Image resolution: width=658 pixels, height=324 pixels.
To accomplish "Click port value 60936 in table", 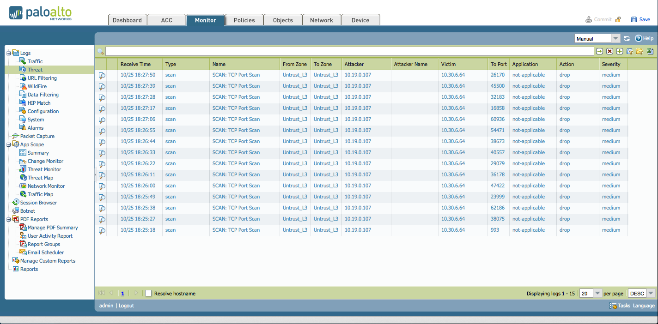I will (498, 119).
